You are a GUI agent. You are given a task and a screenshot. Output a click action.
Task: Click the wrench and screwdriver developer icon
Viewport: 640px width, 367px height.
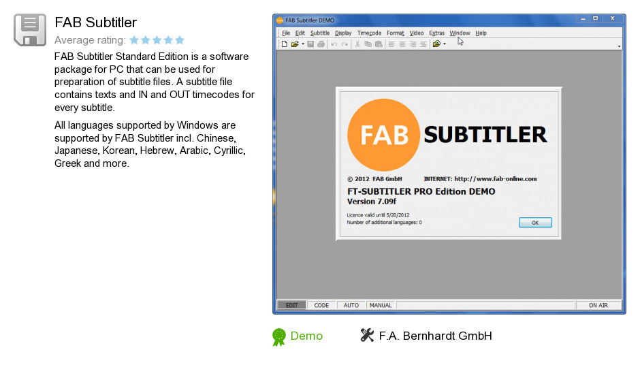click(x=368, y=335)
